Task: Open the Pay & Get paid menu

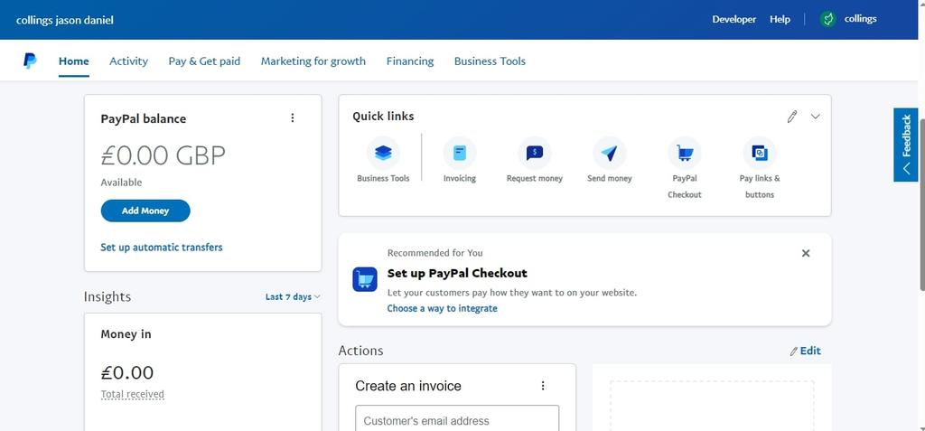Action: 204,61
